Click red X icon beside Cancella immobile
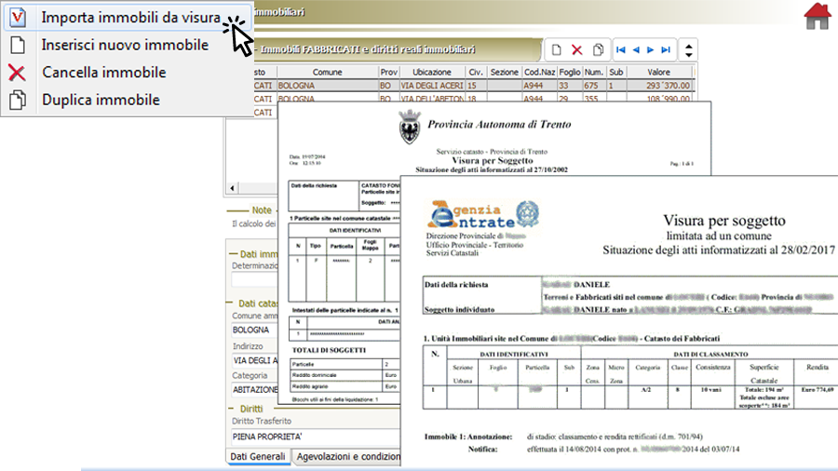The width and height of the screenshot is (838, 471). [x=17, y=73]
